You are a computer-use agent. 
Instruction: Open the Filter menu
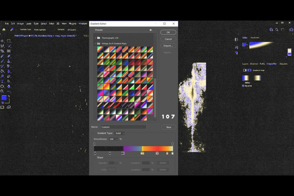pyautogui.click(x=52, y=23)
